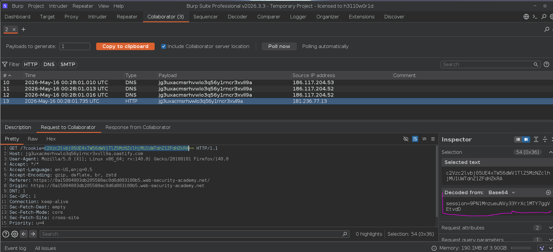Image resolution: width=553 pixels, height=252 pixels.
Task: Open the Description tab
Action: tap(18, 127)
